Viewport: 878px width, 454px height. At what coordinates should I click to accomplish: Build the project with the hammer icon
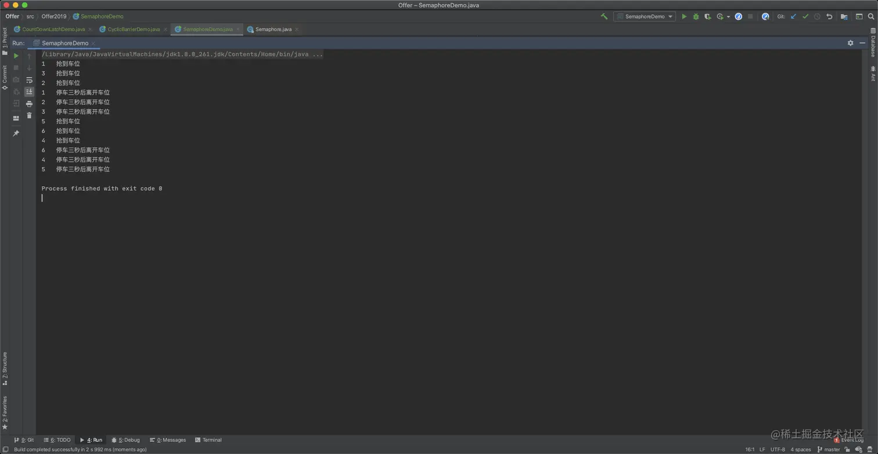coord(604,16)
